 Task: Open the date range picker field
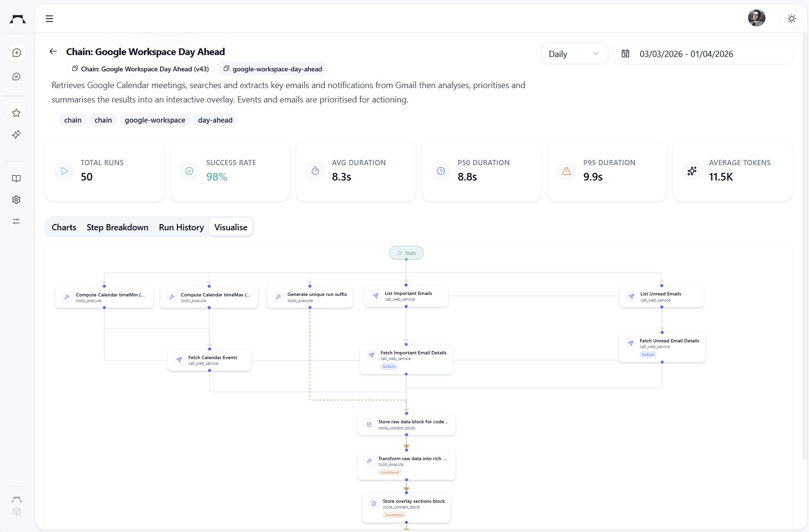pyautogui.click(x=703, y=54)
